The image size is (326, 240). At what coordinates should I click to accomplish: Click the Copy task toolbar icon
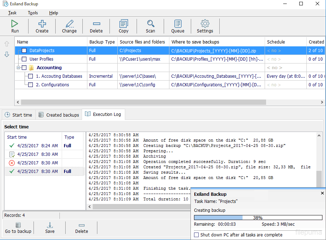coord(123,24)
